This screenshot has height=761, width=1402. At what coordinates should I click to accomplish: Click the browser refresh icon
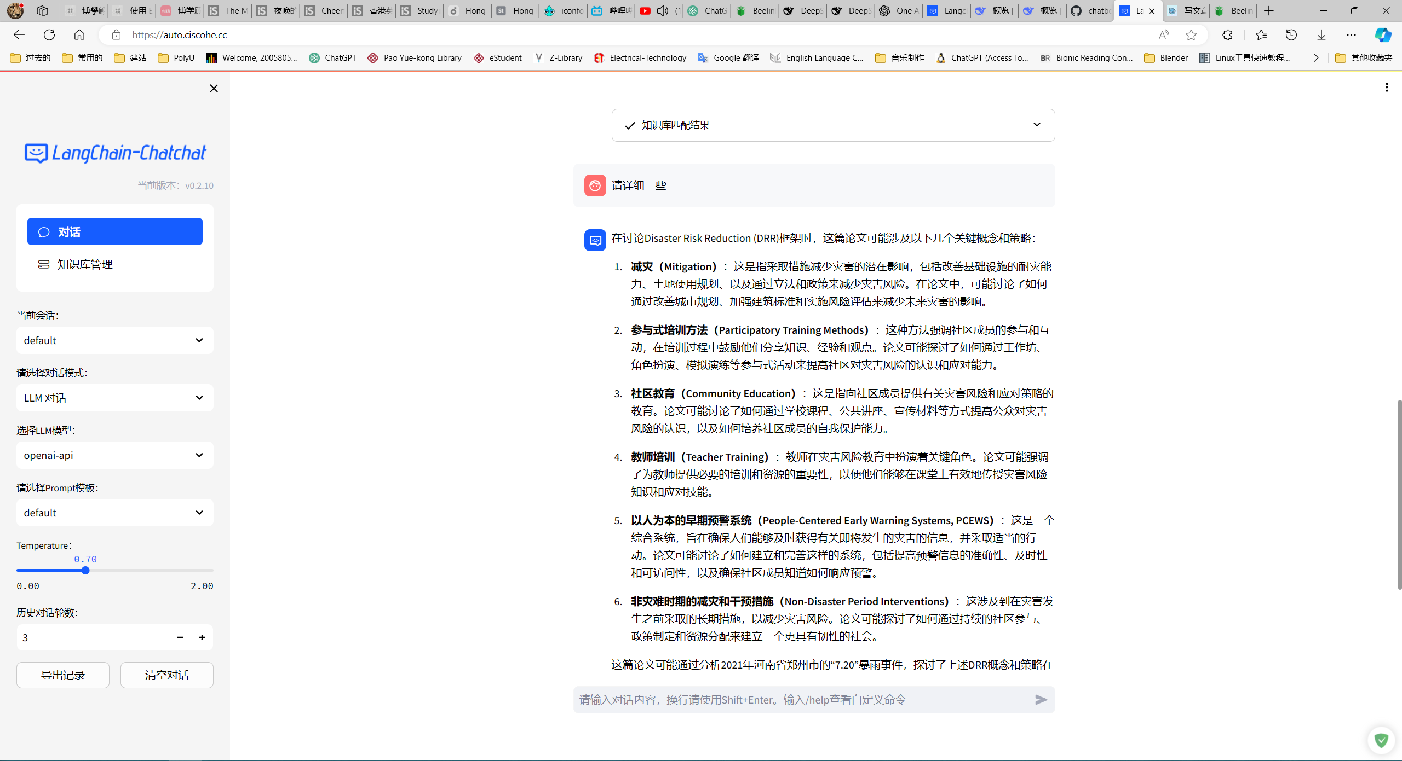49,35
